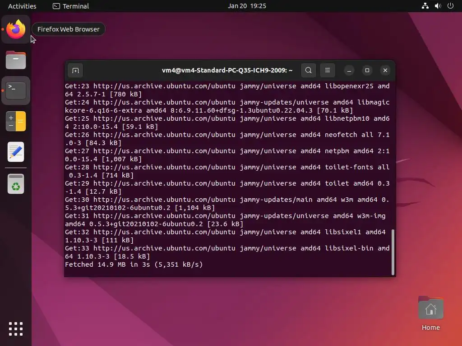Open the Files manager dock icon

[x=16, y=60]
